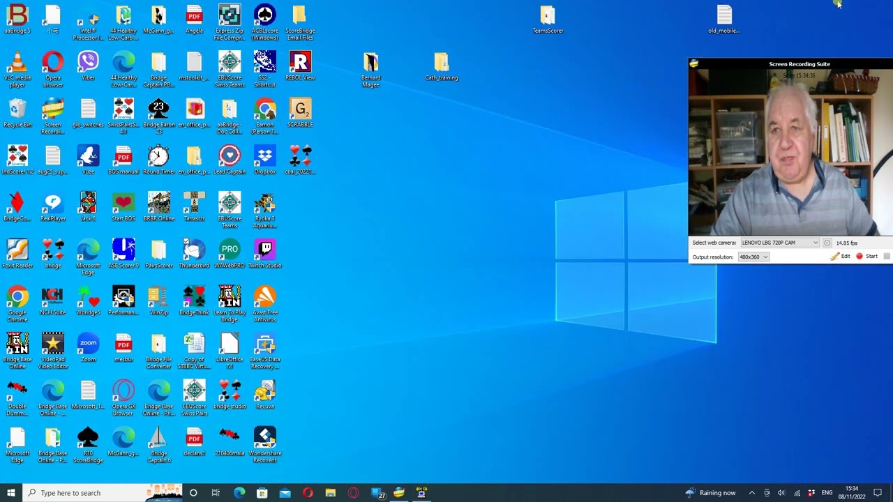Open old_mobile file on desktop
The image size is (893, 502).
point(724,19)
